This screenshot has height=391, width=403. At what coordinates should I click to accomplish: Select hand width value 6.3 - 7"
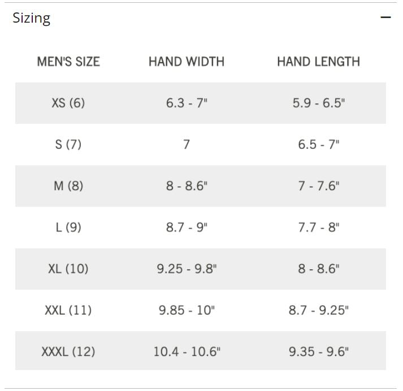[x=187, y=103]
